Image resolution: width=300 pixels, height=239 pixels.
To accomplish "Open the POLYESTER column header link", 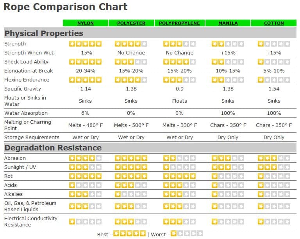I will tap(131, 23).
